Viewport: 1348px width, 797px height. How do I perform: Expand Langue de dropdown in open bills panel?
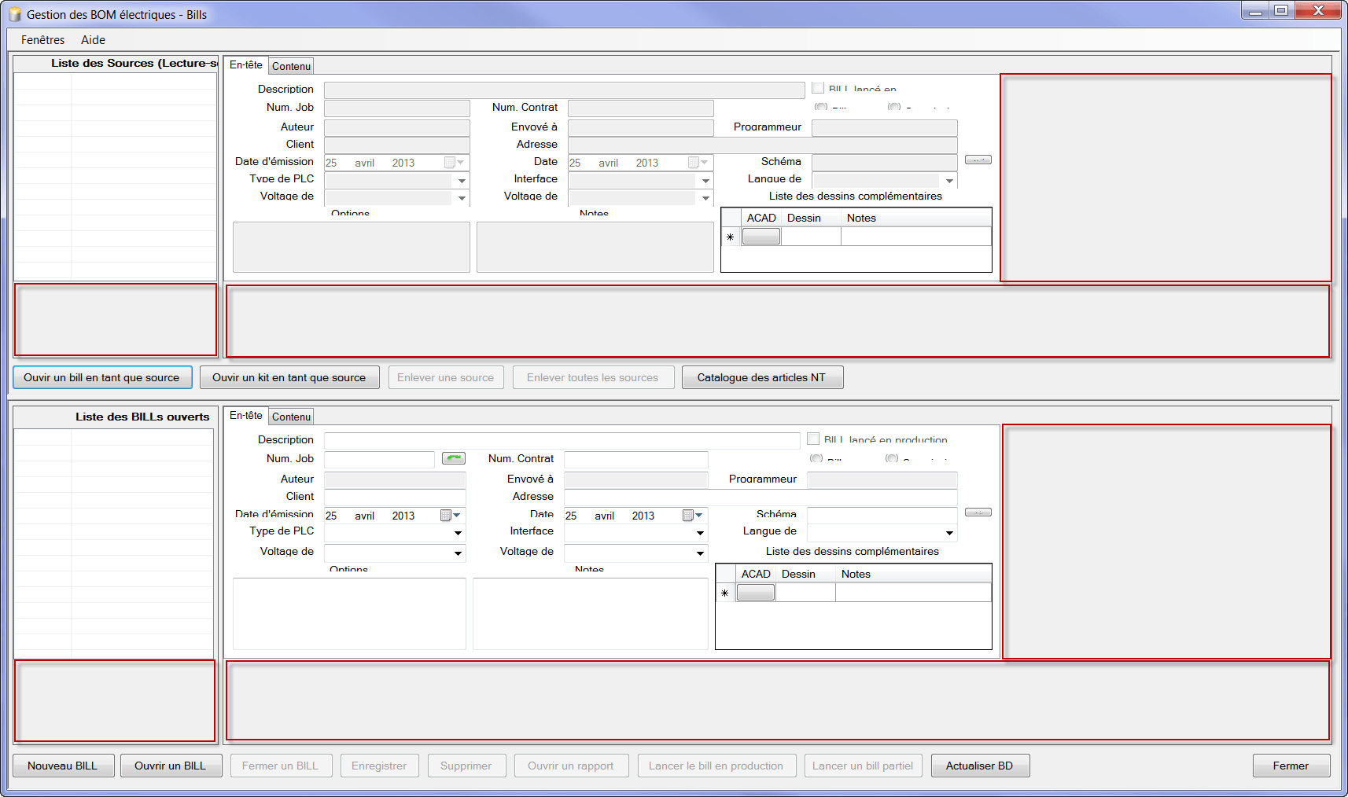pos(949,533)
